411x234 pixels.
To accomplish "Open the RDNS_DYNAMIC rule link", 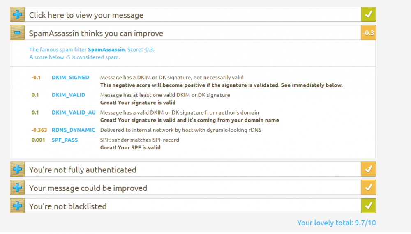I will click(74, 130).
